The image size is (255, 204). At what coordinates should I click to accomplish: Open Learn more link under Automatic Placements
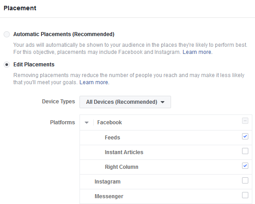click(197, 52)
